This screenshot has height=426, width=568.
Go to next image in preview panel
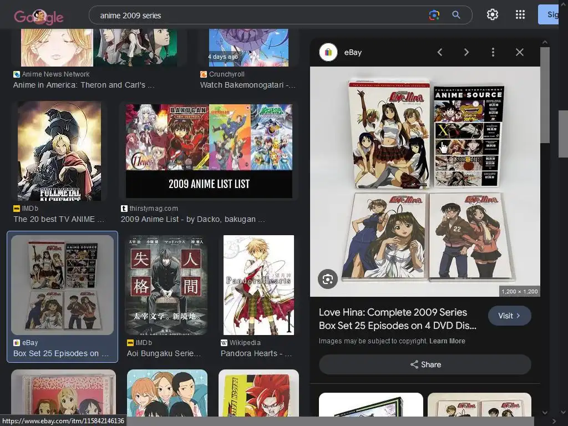tap(466, 52)
